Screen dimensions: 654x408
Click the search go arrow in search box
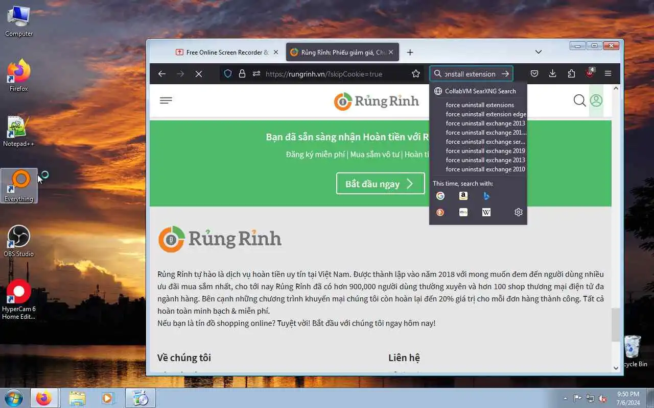[x=505, y=74]
